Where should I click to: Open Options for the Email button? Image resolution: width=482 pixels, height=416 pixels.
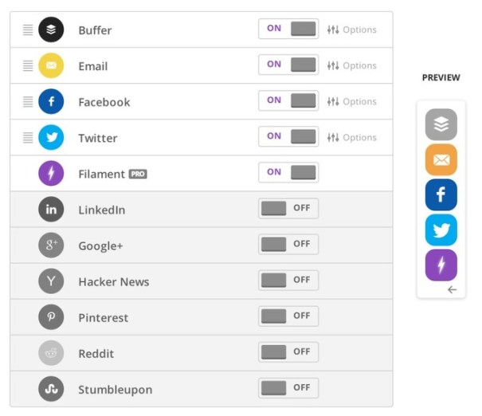tap(351, 65)
